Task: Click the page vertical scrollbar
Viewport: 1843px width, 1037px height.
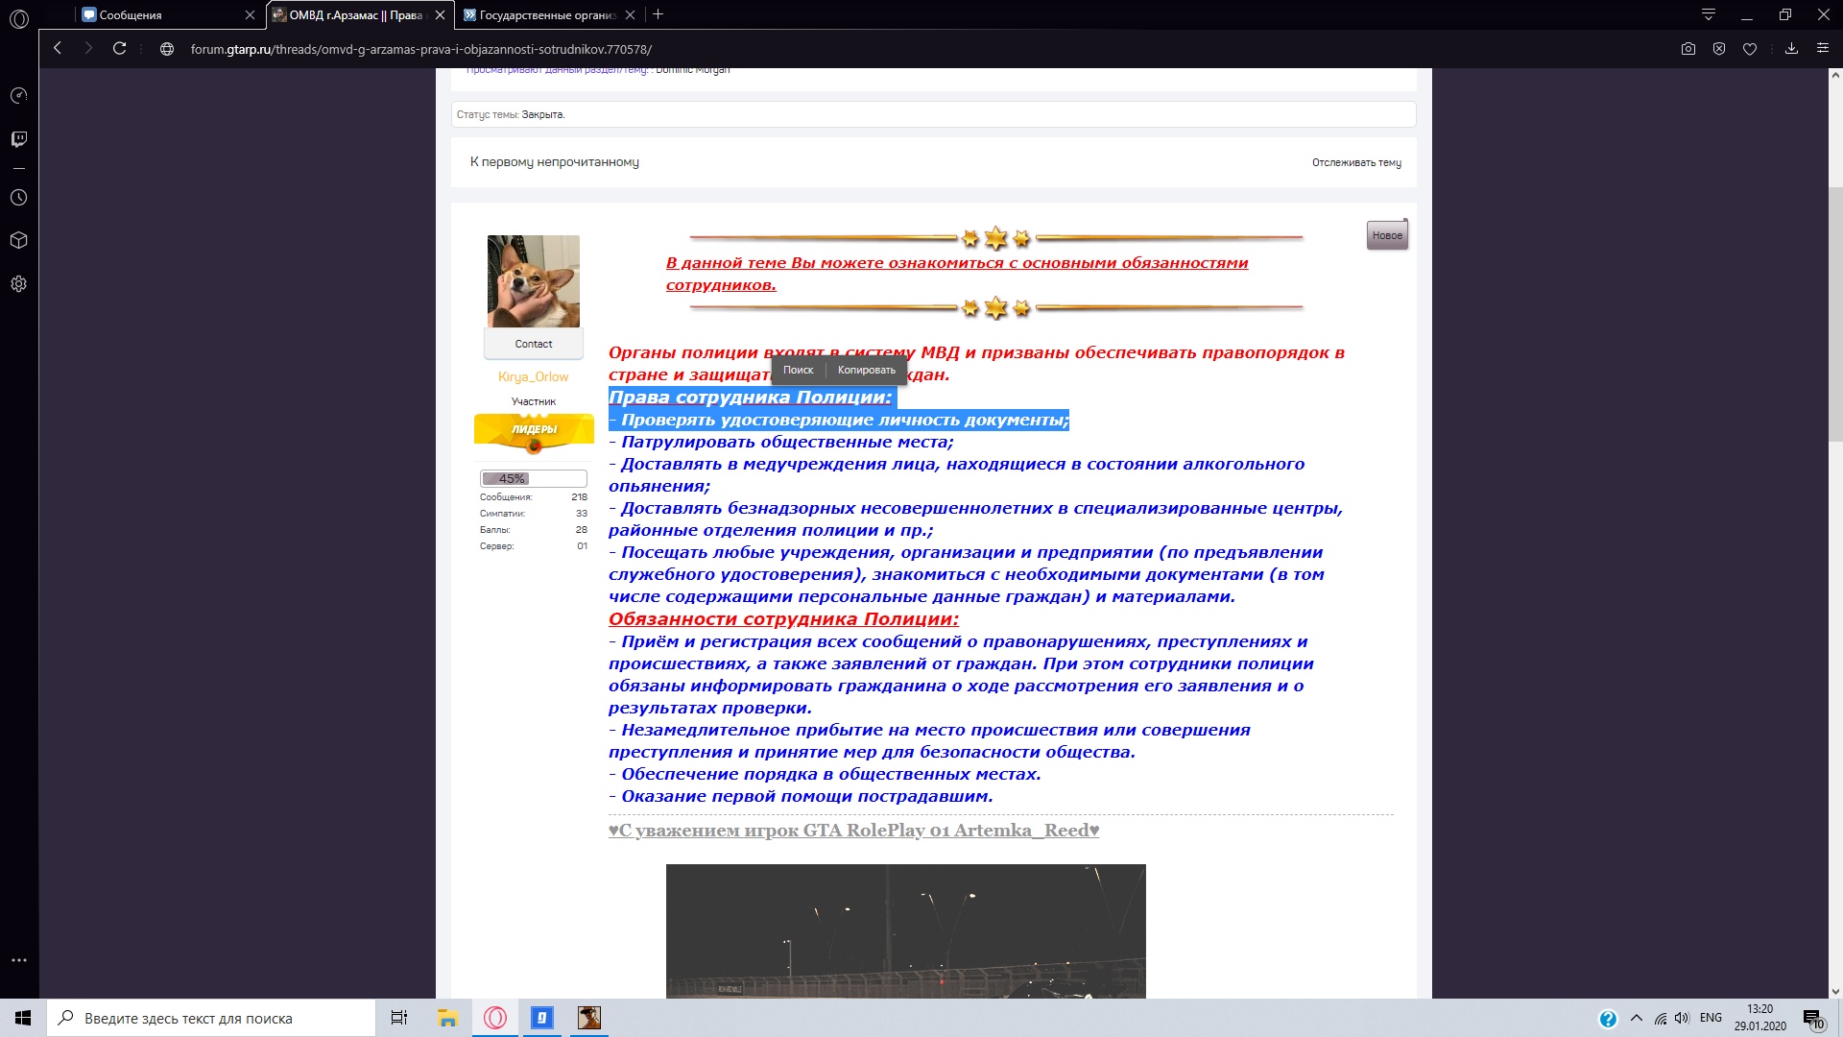Action: pos(1835,317)
